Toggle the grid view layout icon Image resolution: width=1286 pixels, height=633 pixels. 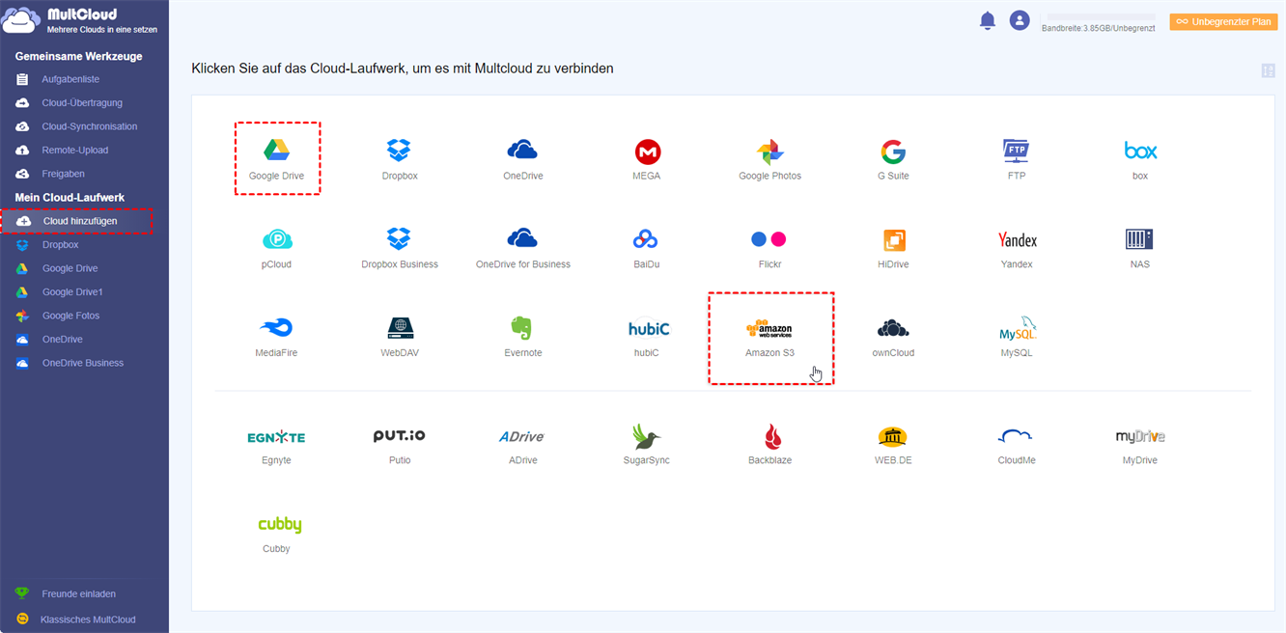(x=1268, y=70)
